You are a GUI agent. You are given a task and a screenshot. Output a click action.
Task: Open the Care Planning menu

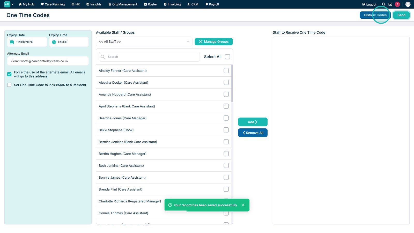click(x=53, y=4)
